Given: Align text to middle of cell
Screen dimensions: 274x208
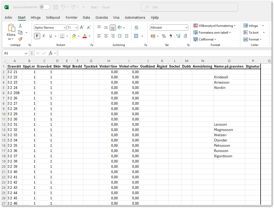Looking at the screenshot, I should click(x=106, y=27).
